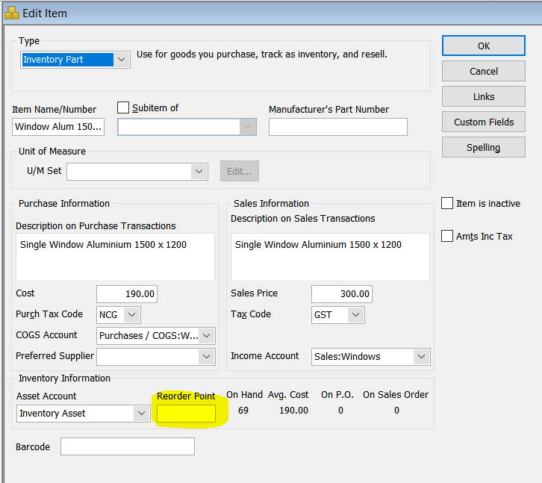
Task: Confirm changes with the OK button
Action: click(483, 46)
